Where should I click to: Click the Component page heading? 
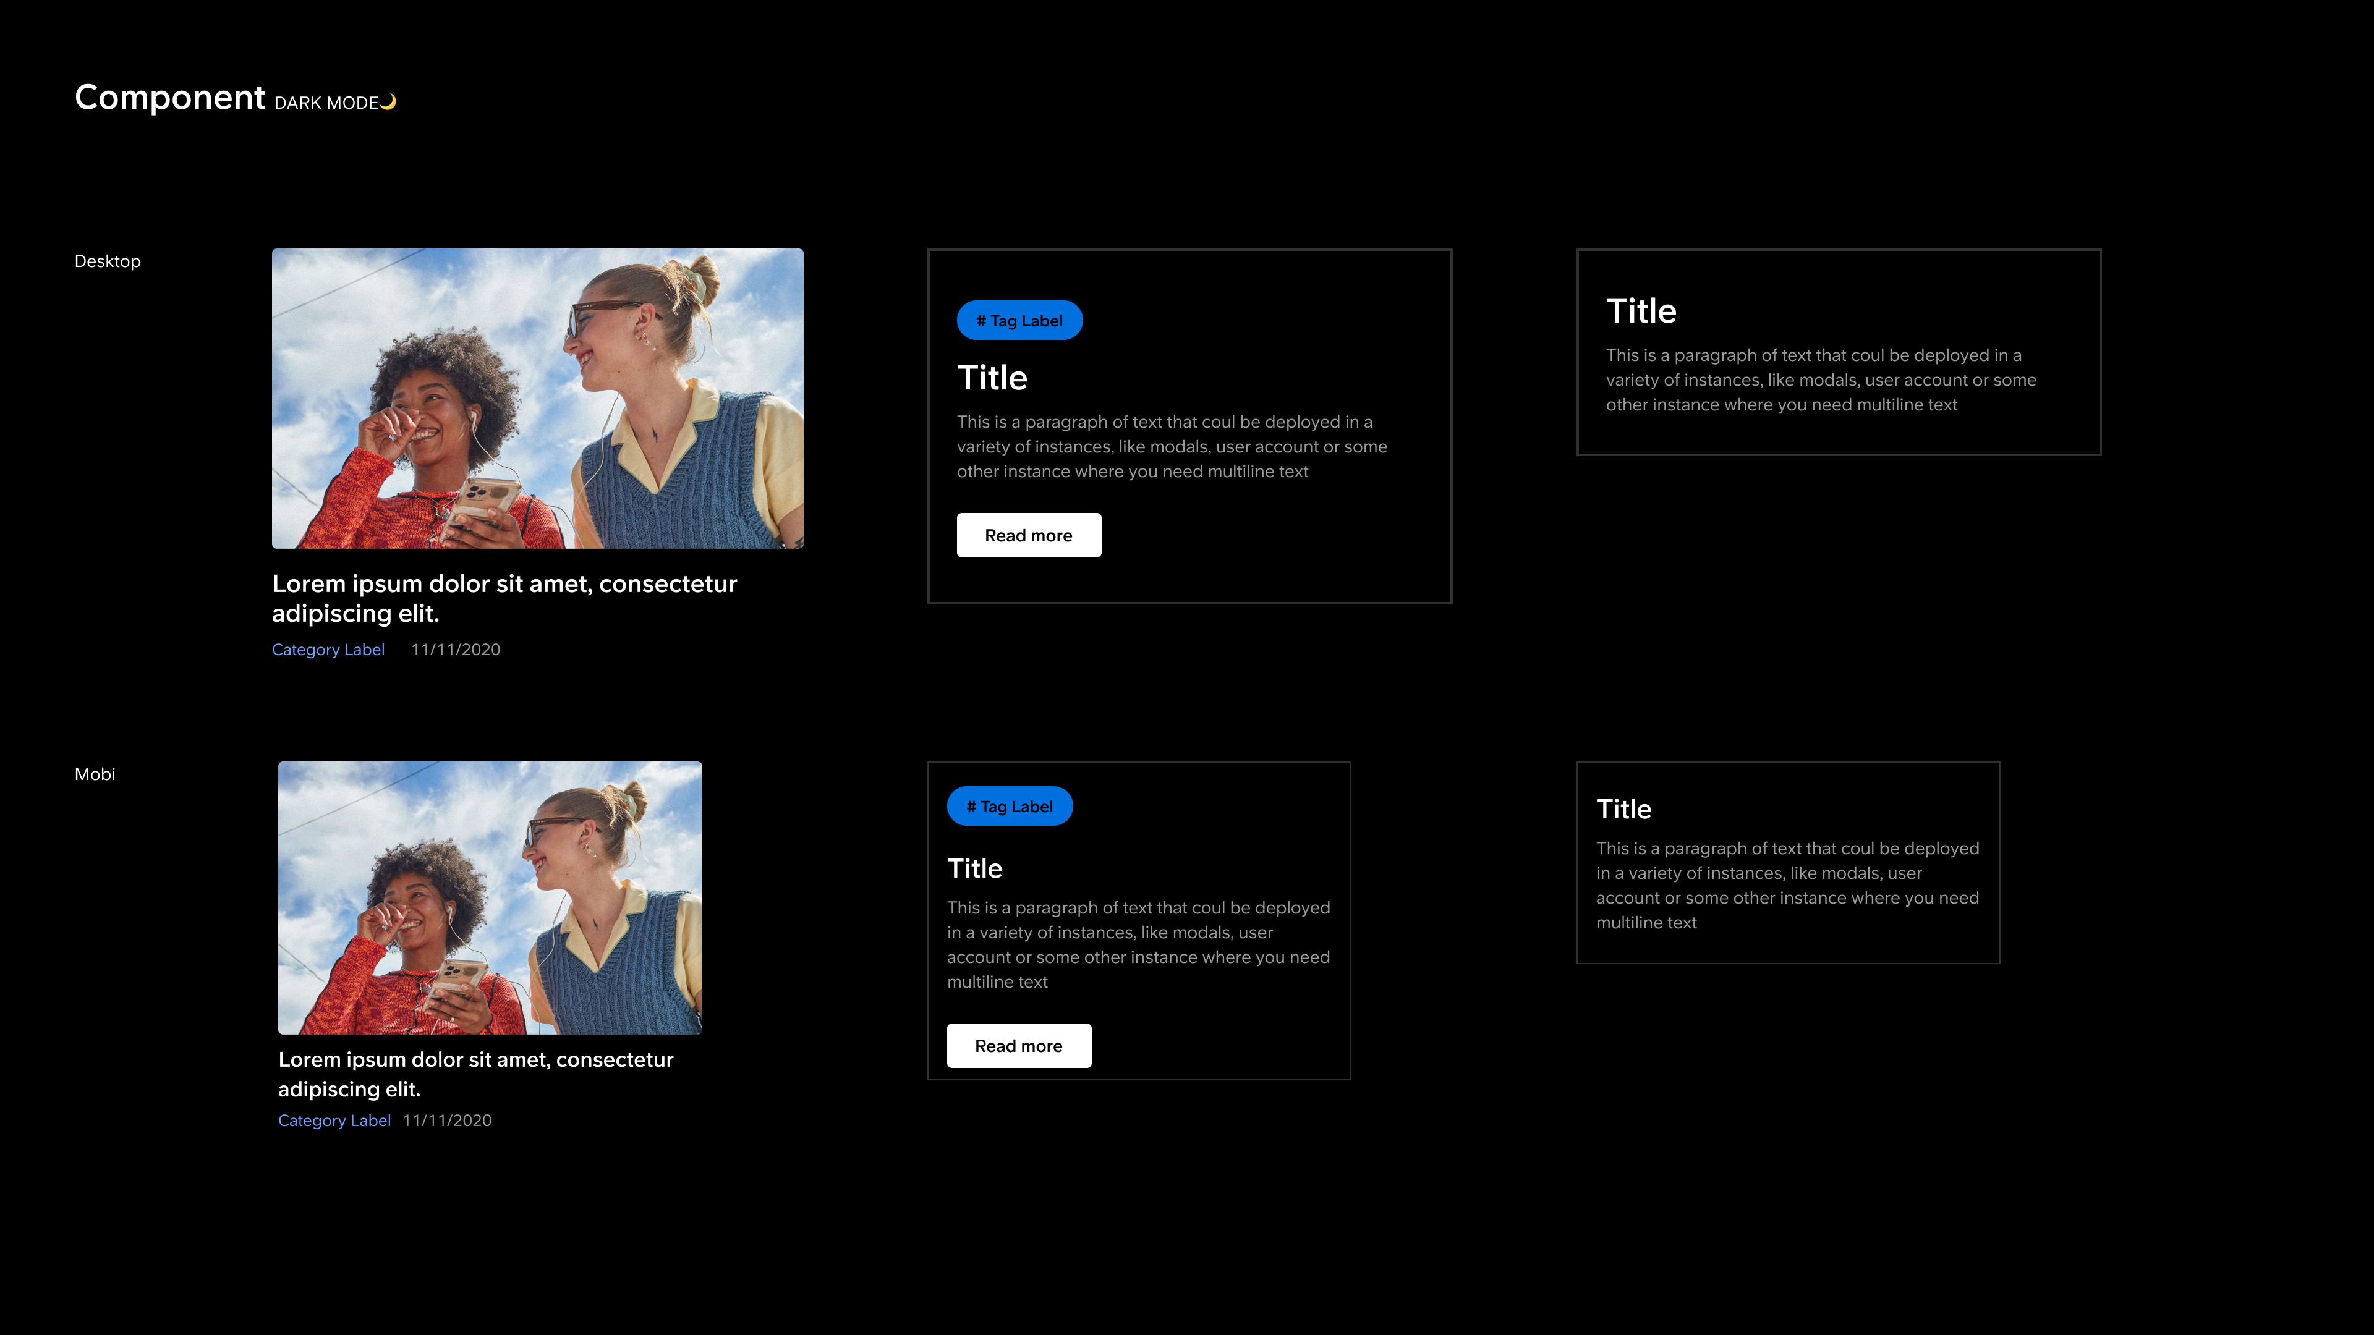[x=169, y=98]
